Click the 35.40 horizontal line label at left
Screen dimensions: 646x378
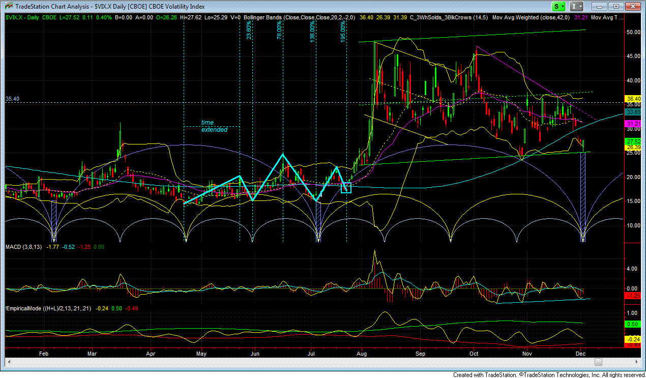[12, 99]
